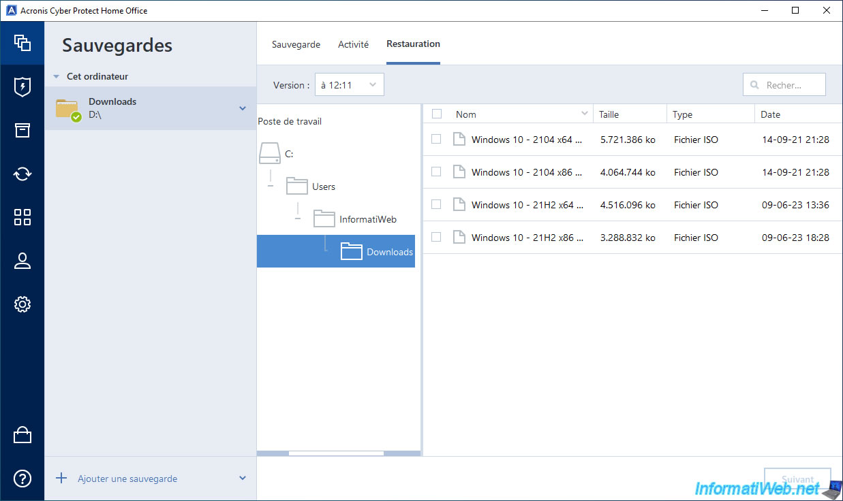Collapse the Cet ordinateur group triangle
The image size is (843, 501).
(x=57, y=77)
